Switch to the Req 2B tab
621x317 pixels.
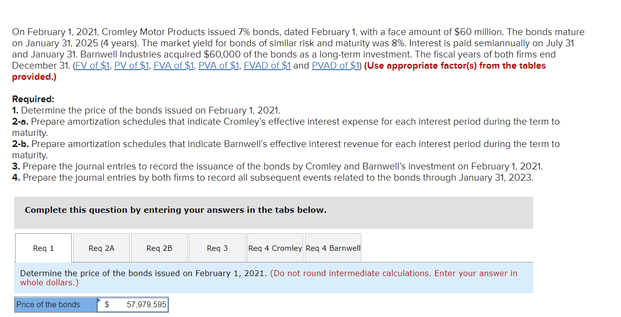159,248
